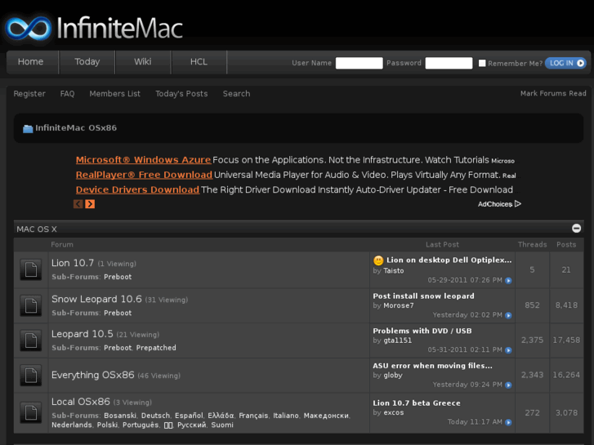This screenshot has width=594, height=445.
Task: Click the AdChoices triangle icon
Action: pyautogui.click(x=518, y=204)
